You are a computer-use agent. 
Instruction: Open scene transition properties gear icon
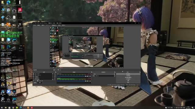pos(115,74)
